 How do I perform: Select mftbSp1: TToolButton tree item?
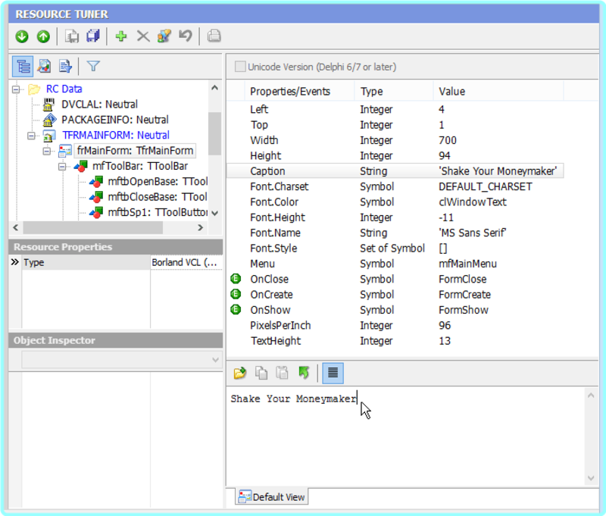tap(158, 213)
